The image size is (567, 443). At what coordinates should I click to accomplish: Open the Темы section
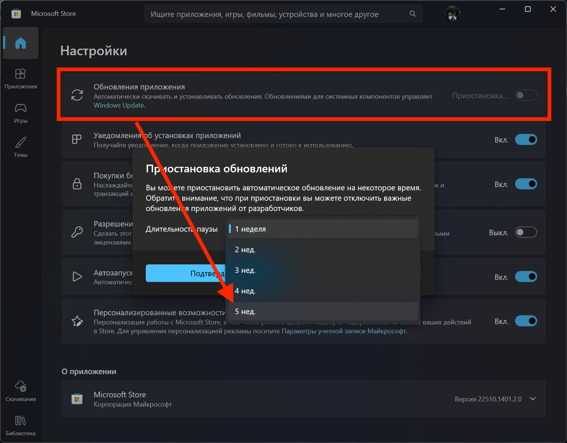click(x=21, y=147)
